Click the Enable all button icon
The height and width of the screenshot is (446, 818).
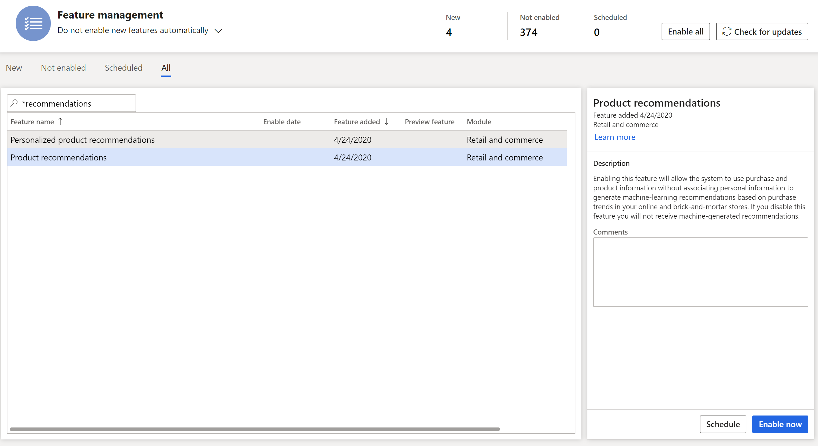click(686, 31)
